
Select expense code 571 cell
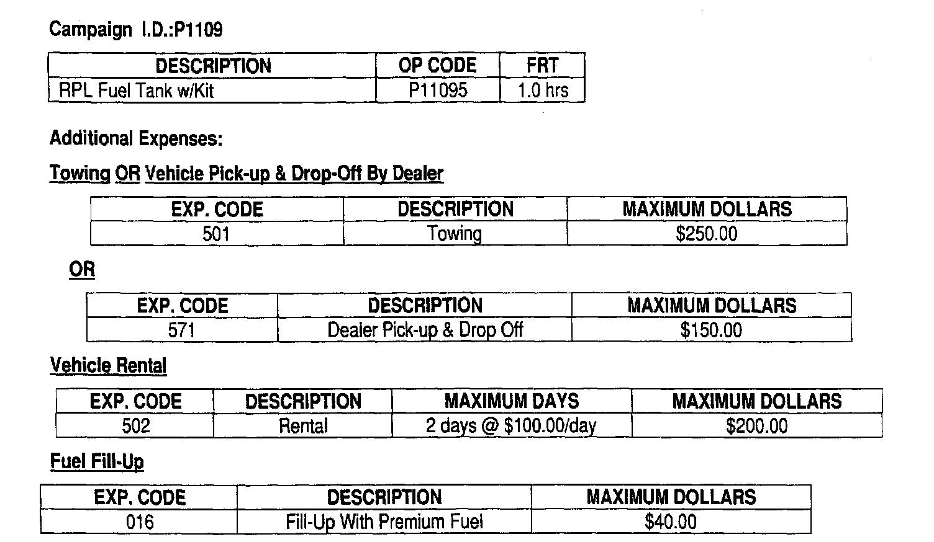pos(181,330)
